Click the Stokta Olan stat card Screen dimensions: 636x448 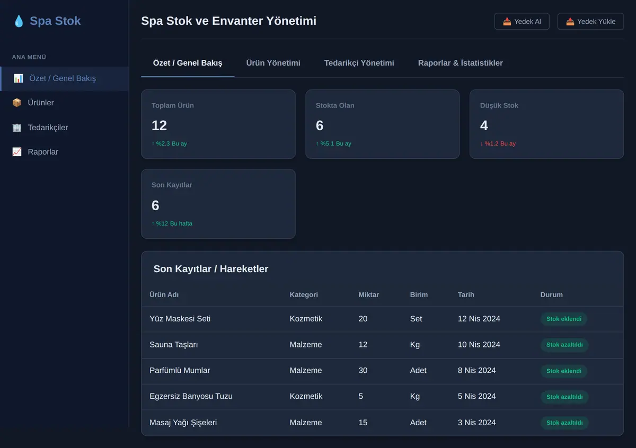[x=382, y=124]
